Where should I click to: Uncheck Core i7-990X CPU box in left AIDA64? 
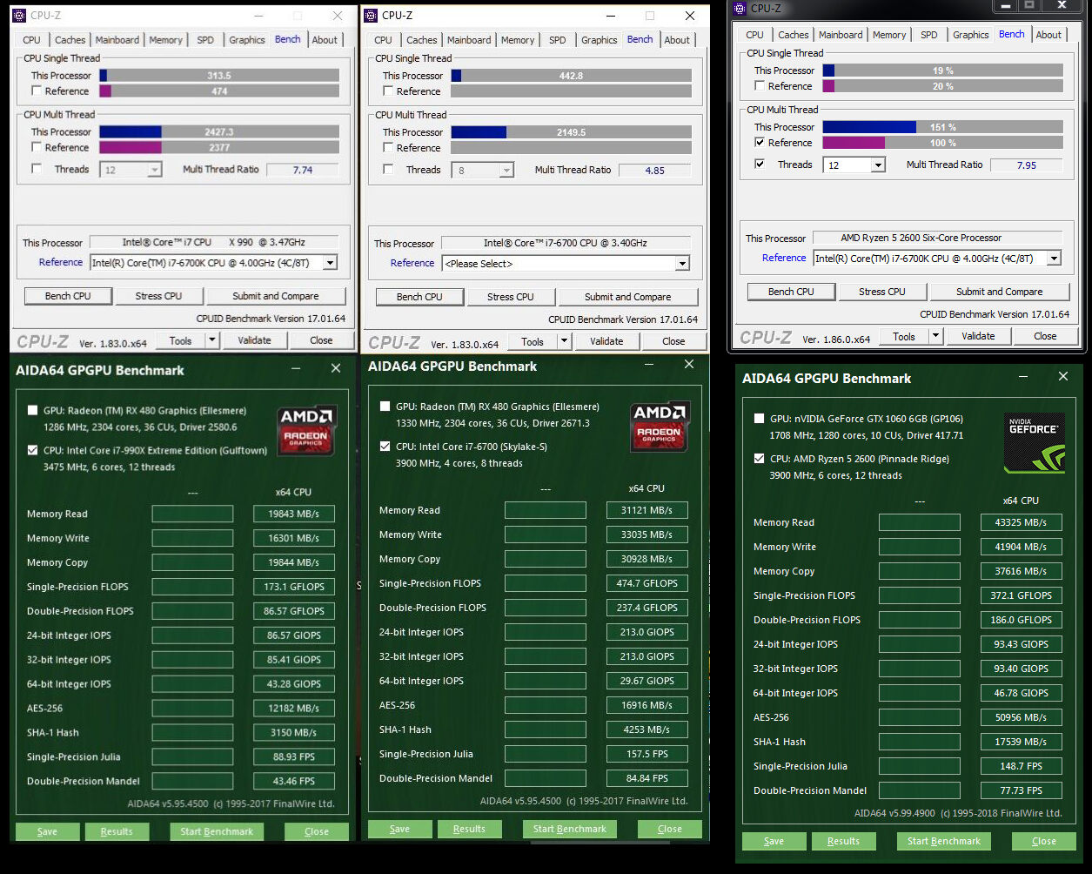(32, 450)
